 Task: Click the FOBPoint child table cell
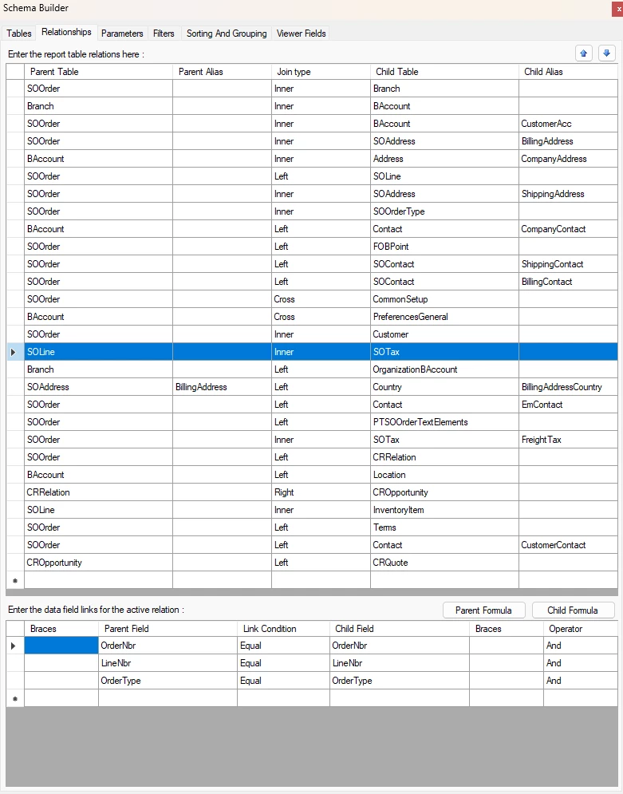tap(444, 247)
